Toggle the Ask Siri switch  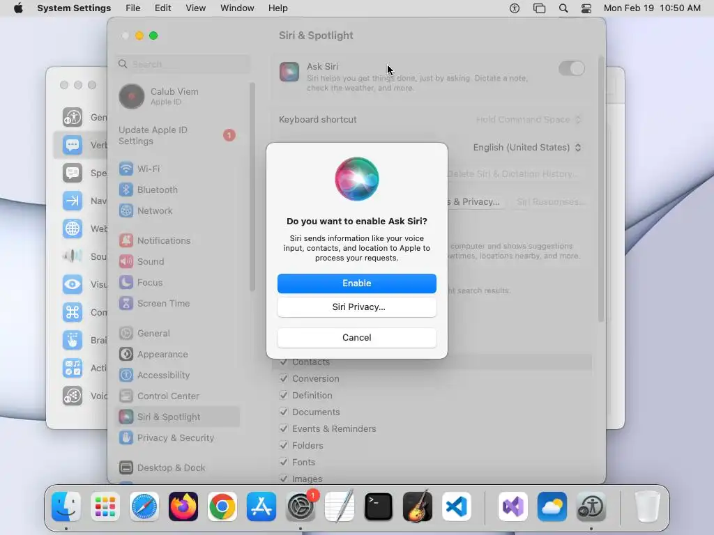click(572, 69)
